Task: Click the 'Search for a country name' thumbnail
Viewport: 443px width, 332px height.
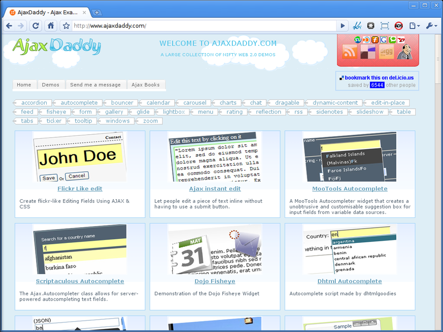Action: click(80, 249)
